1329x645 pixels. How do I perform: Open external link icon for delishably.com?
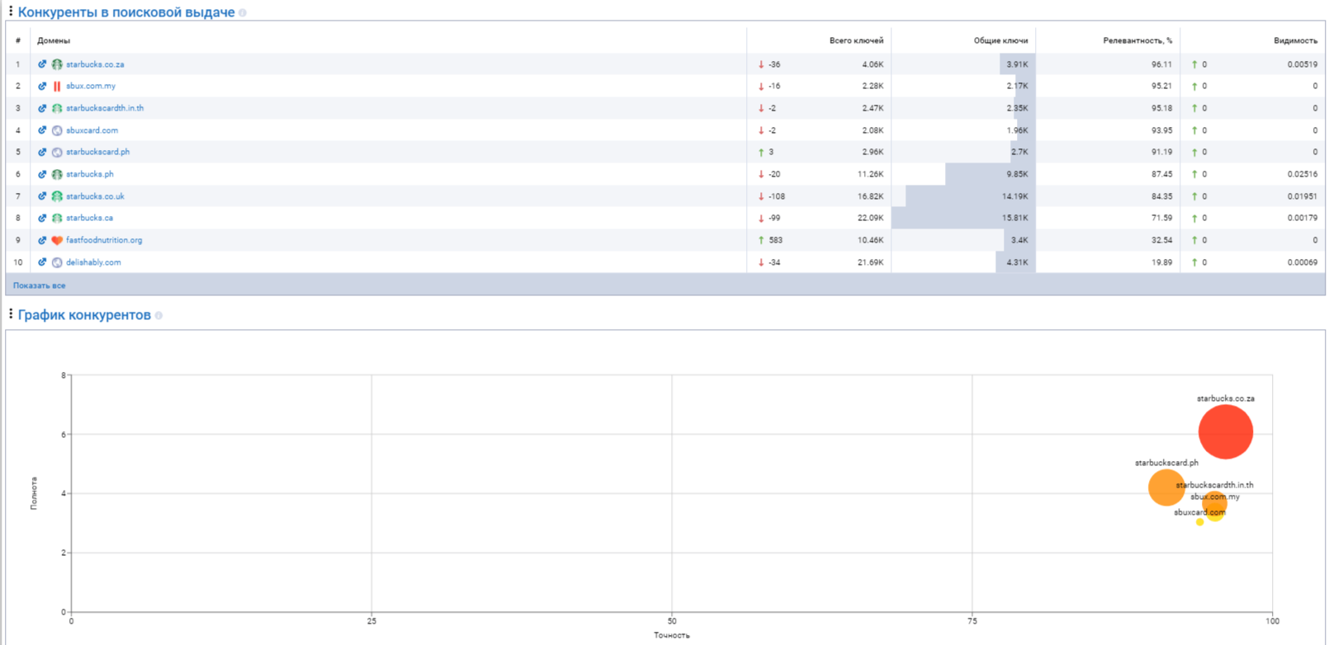(42, 262)
